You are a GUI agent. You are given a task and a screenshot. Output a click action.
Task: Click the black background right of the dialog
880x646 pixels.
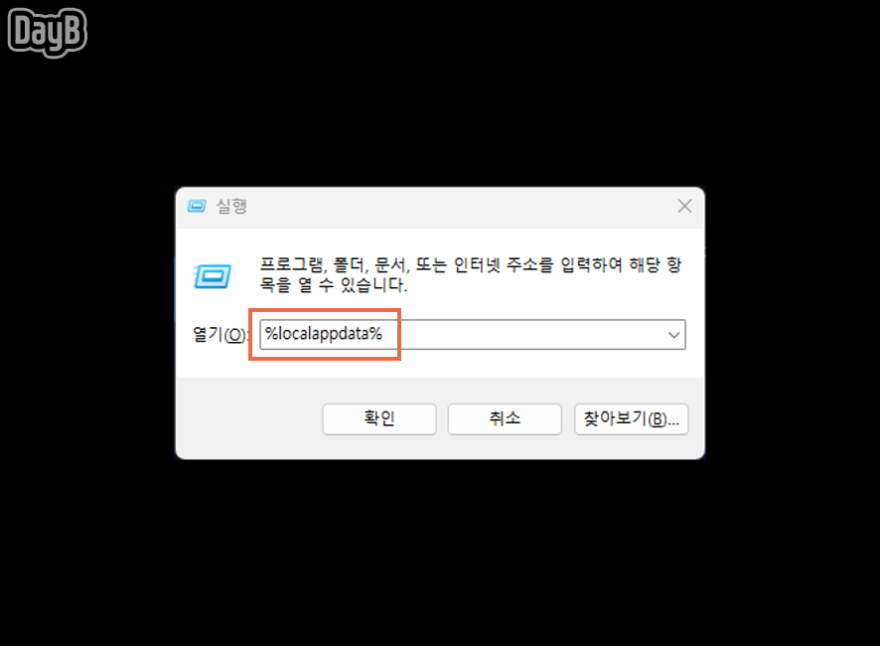coord(792,323)
